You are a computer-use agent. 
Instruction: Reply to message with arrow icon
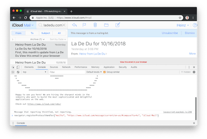click(x=74, y=25)
